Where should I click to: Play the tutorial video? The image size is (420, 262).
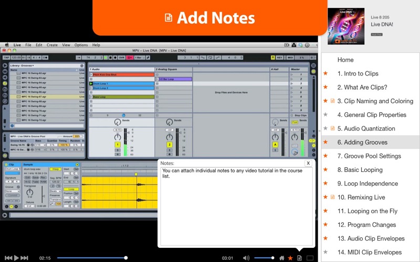pos(16,258)
